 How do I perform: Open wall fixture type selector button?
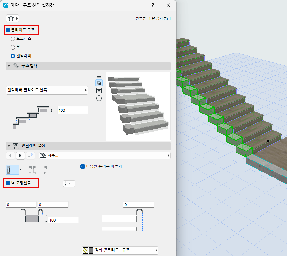pyautogui.click(x=69, y=184)
